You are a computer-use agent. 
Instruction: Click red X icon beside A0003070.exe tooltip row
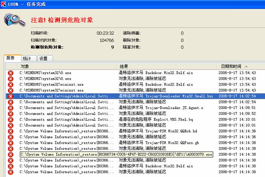(11, 155)
